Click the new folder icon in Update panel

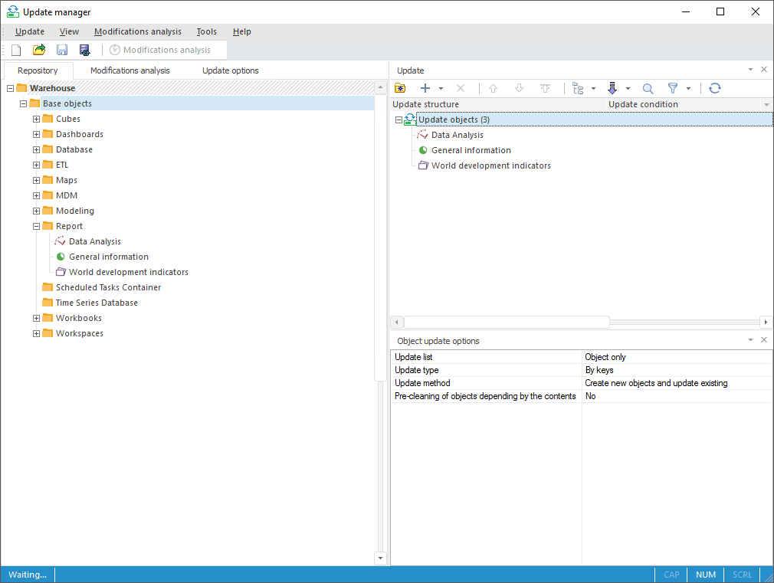tap(400, 88)
